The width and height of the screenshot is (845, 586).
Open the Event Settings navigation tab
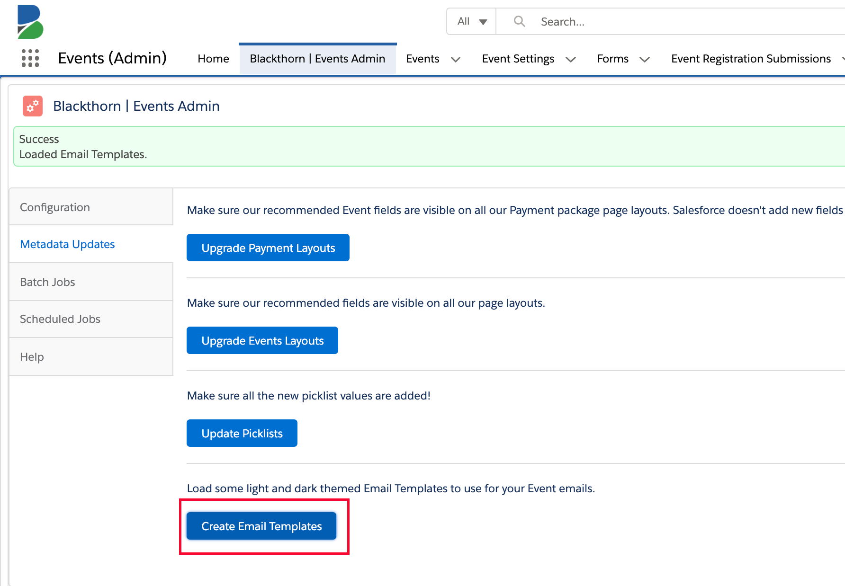(518, 59)
